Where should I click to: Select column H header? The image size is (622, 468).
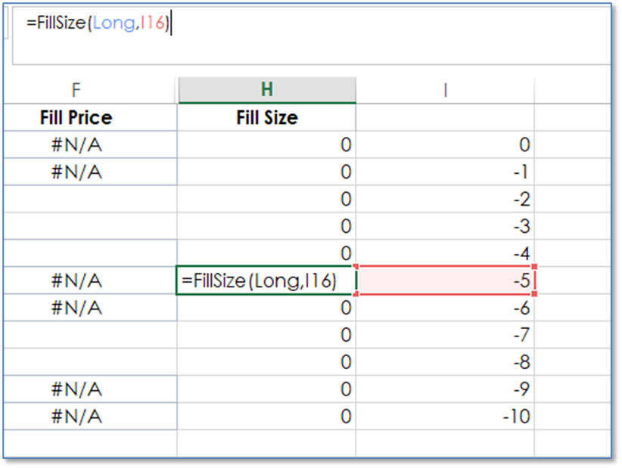point(266,90)
